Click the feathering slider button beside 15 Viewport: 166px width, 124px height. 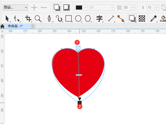pos(157,8)
